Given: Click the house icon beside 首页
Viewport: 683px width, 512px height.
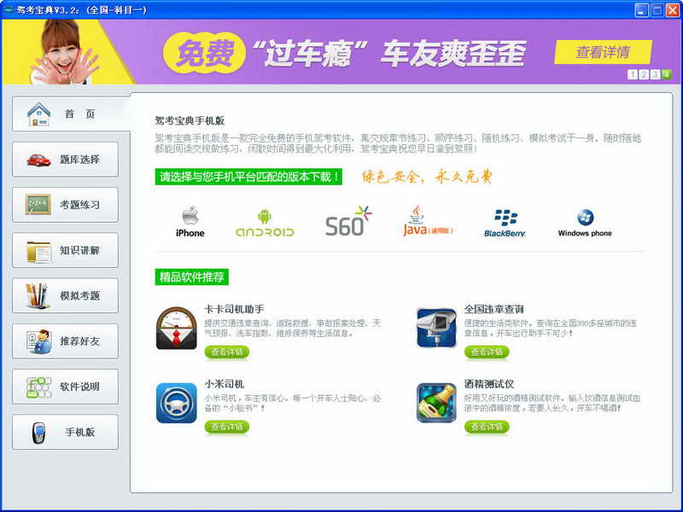Looking at the screenshot, I should pyautogui.click(x=38, y=114).
